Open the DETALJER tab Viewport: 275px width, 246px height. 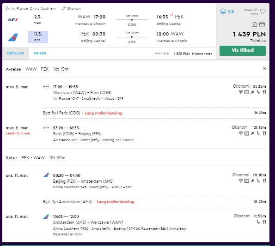16,53
